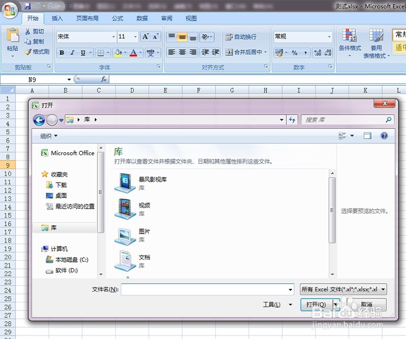Click the 搜索 库 search field
This screenshot has height=339, width=406.
[347, 120]
